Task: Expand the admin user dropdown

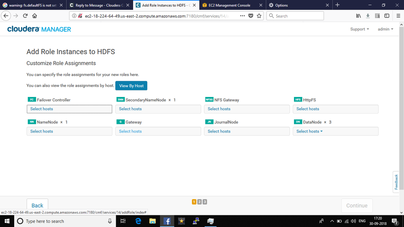Action: [385, 29]
